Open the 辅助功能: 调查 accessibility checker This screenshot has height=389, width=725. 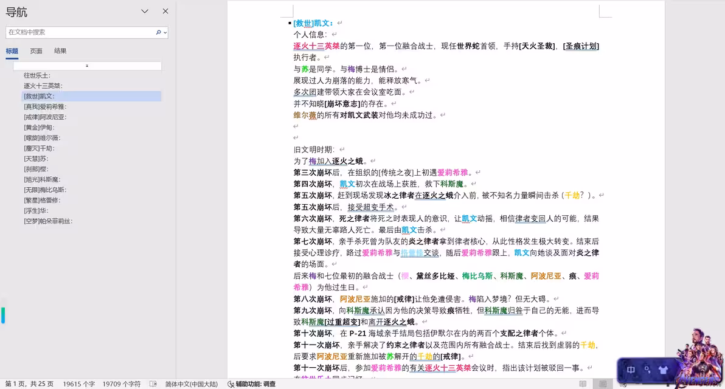point(252,384)
